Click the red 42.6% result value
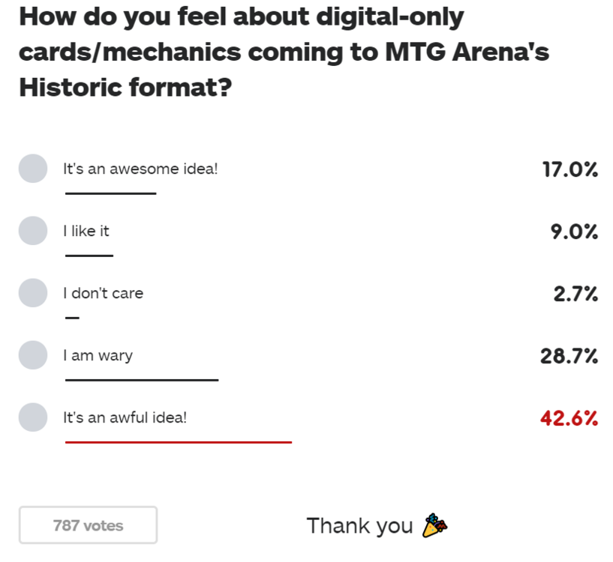The width and height of the screenshot is (613, 562). (x=569, y=418)
